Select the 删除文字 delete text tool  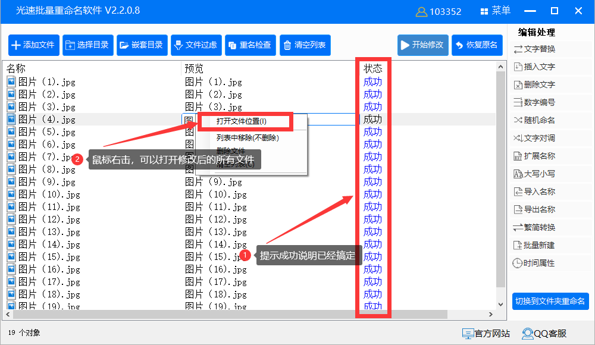pos(534,84)
